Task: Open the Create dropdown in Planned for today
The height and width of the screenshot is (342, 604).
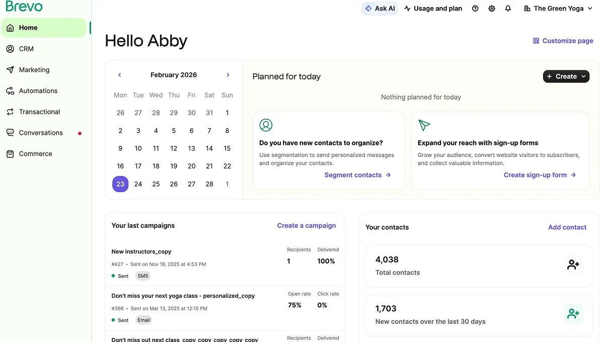Action: (566, 76)
